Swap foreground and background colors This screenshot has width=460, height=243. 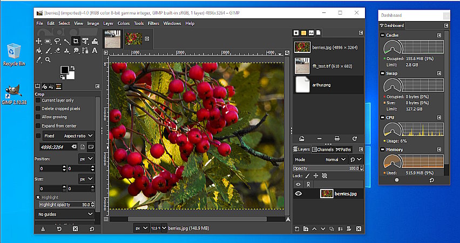(x=72, y=67)
